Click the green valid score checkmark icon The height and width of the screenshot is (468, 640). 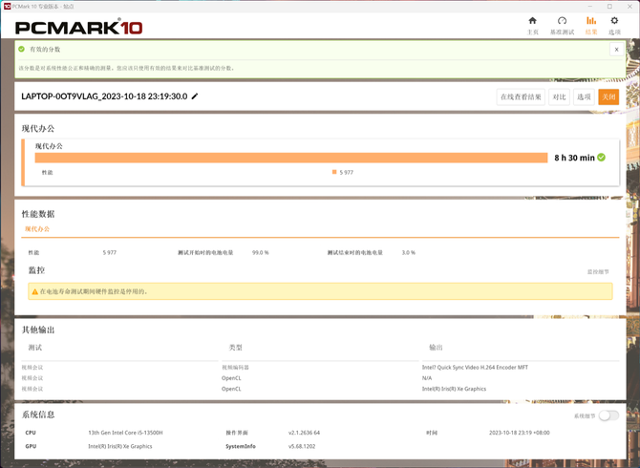[21, 49]
